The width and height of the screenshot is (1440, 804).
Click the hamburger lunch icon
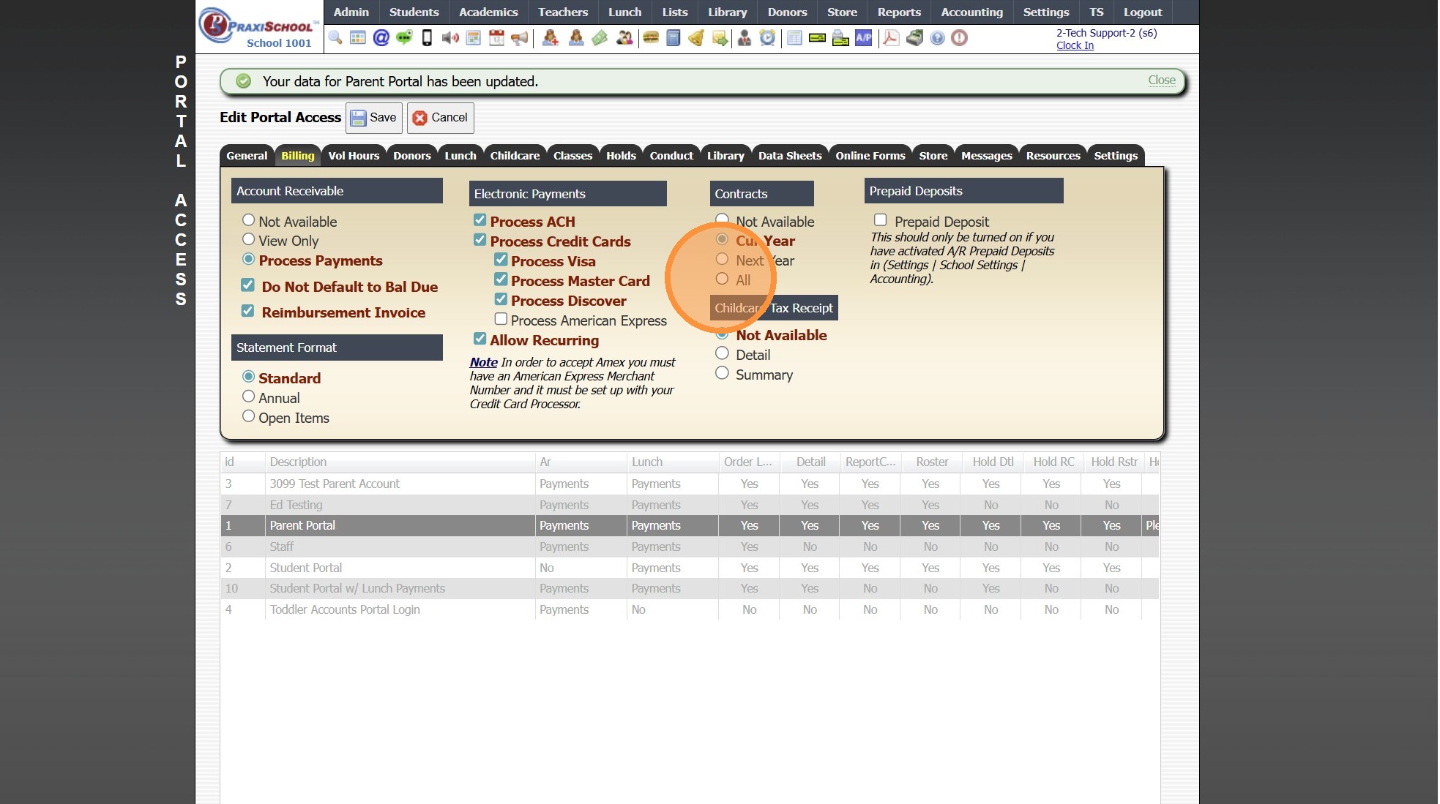point(650,38)
